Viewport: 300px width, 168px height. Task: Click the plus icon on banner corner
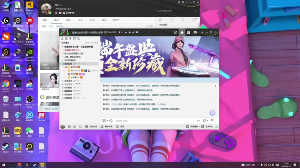(x=217, y=38)
